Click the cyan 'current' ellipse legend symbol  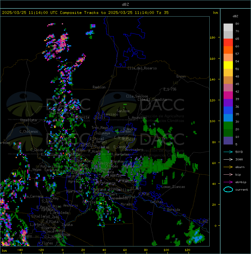pos(228,189)
